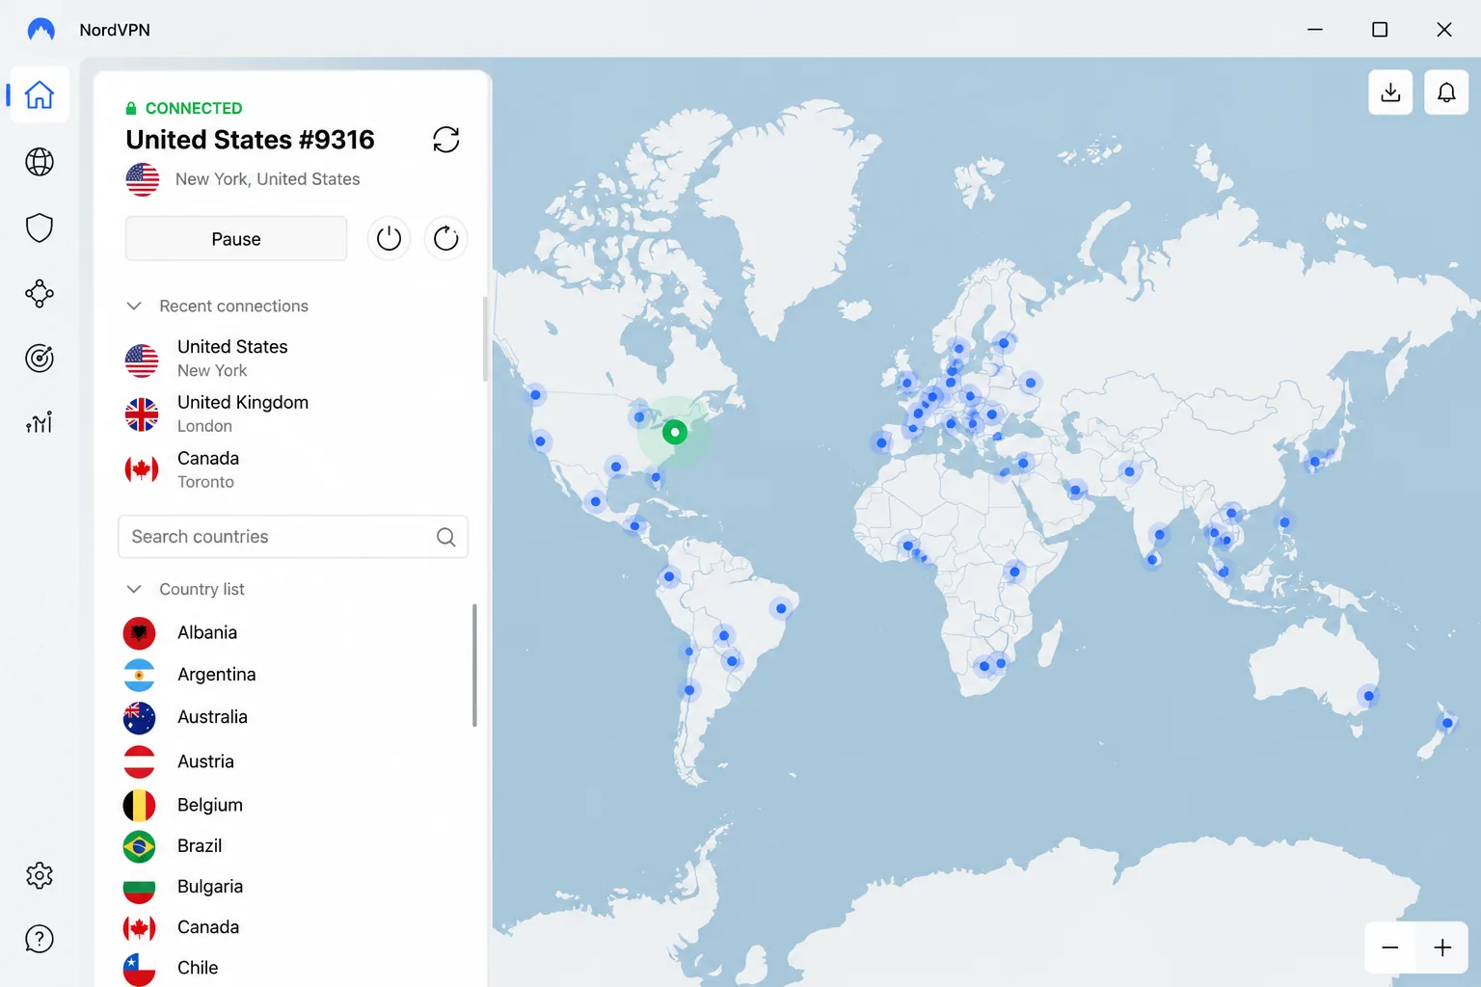Connect to Chile in country list
Screen dimensions: 1481x987
294,968
